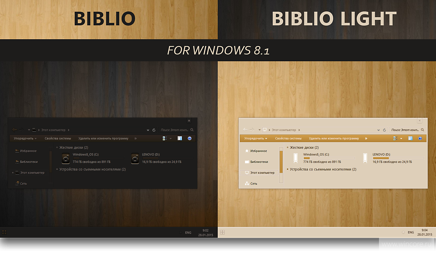Switch ENG input language on dark taskbar

click(x=188, y=233)
